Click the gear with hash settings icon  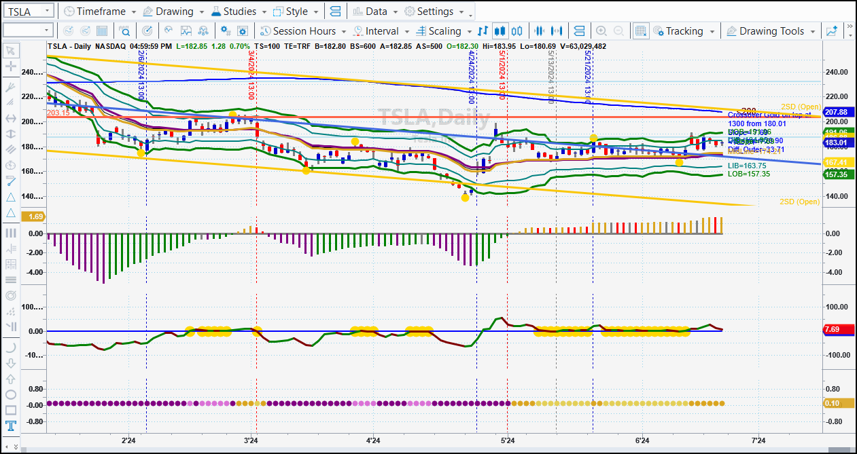tap(226, 31)
